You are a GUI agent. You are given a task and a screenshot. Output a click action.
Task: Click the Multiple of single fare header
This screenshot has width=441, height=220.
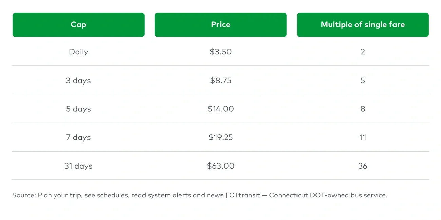363,25
